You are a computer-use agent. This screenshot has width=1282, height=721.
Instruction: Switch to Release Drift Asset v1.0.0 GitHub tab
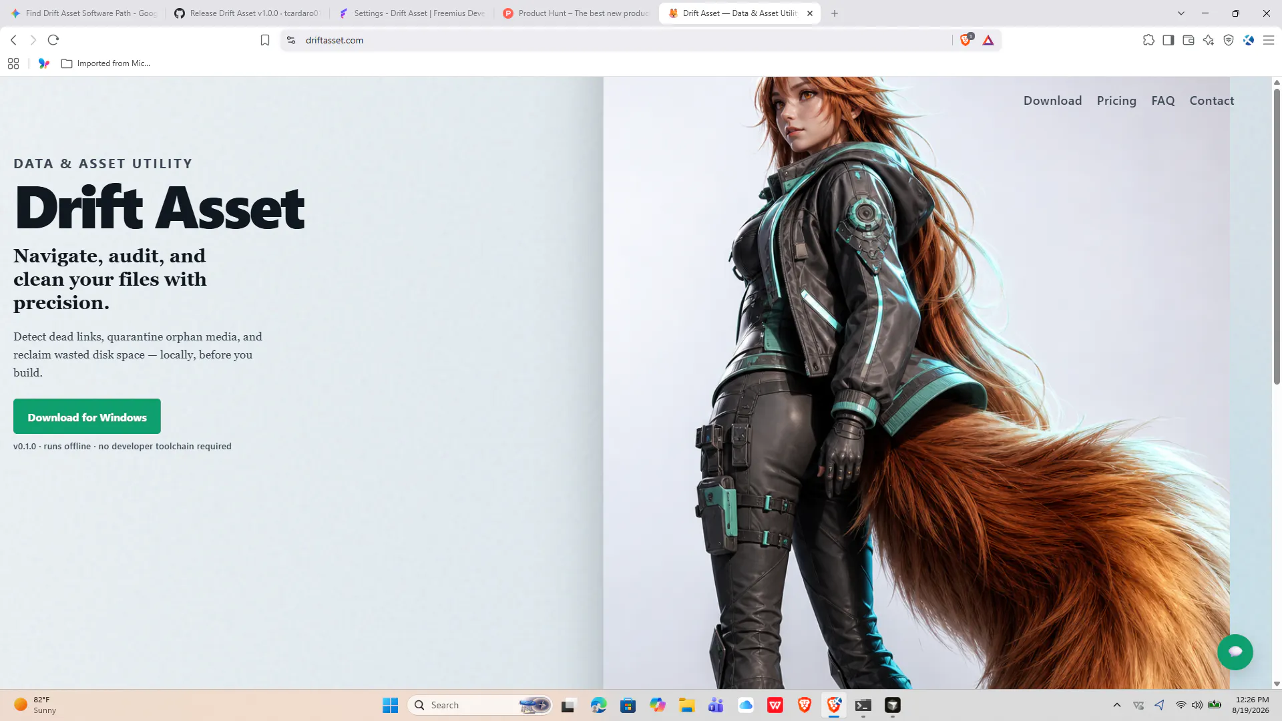(247, 13)
